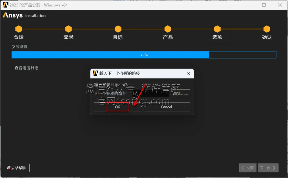Click the 73% installation progress bar
Viewport: 288px width, 178px height.
click(144, 55)
